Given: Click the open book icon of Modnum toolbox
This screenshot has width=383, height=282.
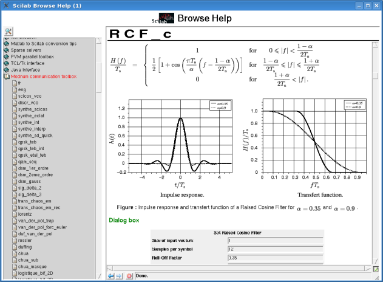Looking at the screenshot, I should pos(7,77).
